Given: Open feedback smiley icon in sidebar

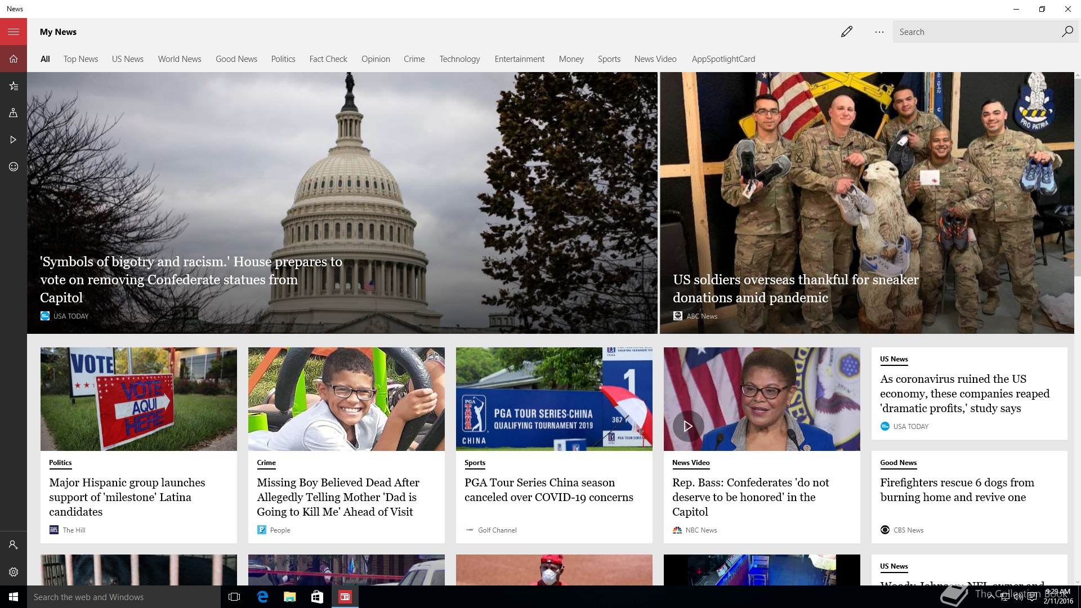Looking at the screenshot, I should click(14, 167).
